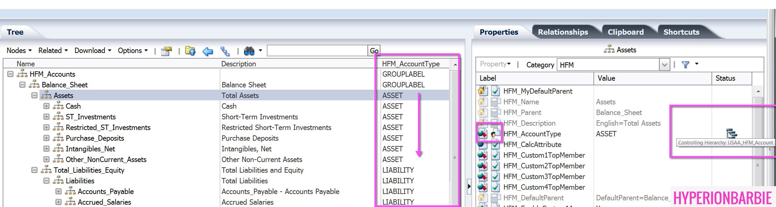Image resolution: width=776 pixels, height=207 pixels.
Task: Click the binoculars find icon
Action: [249, 51]
